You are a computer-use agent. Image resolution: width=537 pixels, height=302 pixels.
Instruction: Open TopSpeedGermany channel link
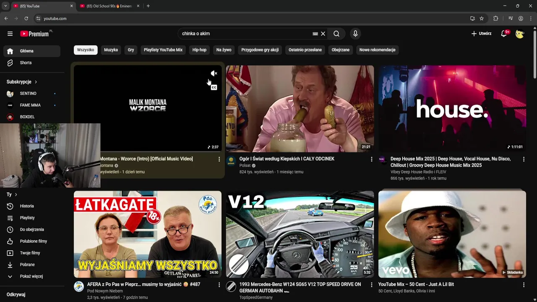(256, 297)
